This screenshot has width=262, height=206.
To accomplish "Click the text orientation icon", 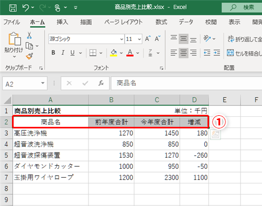I will point(207,39).
